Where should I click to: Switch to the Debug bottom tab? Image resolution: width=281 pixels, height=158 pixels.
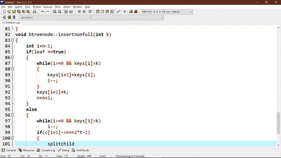point(63,150)
